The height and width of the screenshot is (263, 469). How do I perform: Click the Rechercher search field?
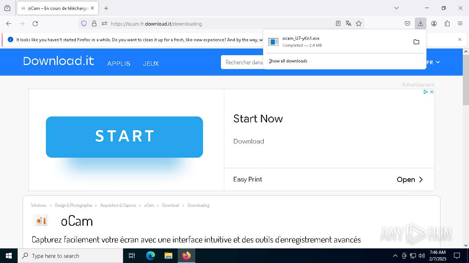[x=243, y=62]
